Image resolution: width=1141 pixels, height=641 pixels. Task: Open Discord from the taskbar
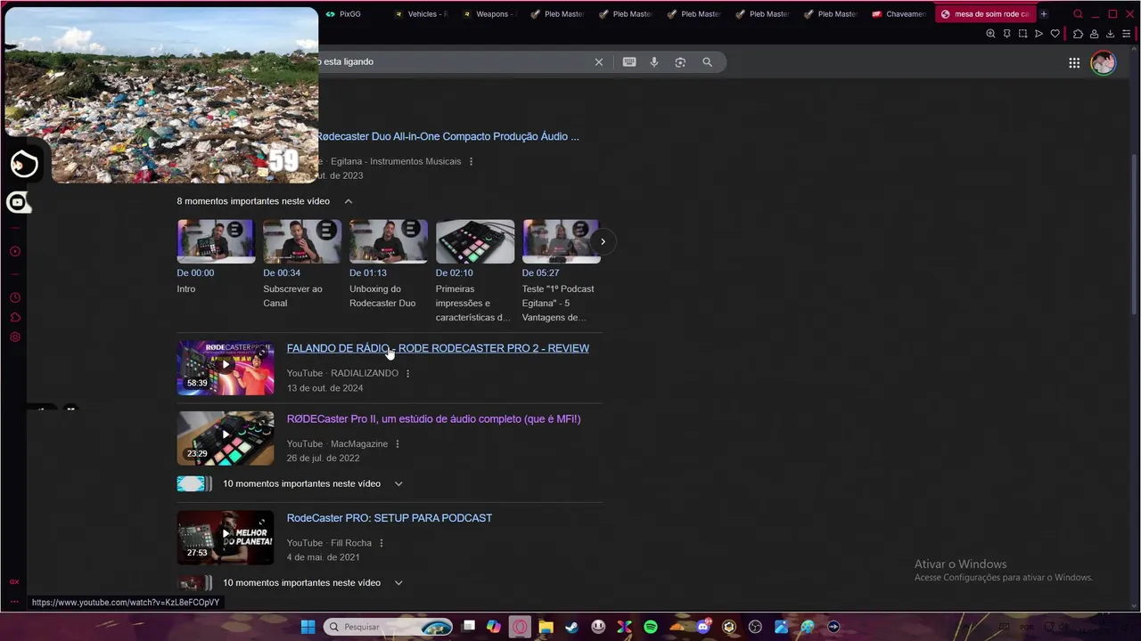[703, 627]
